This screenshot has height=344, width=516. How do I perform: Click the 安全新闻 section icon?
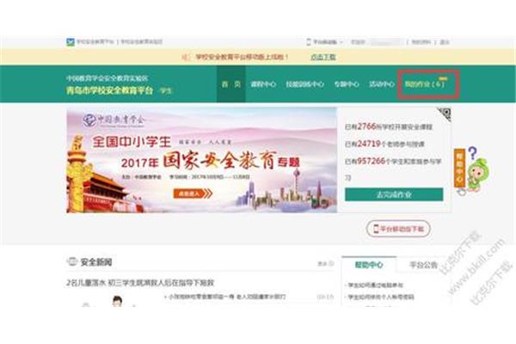71,261
